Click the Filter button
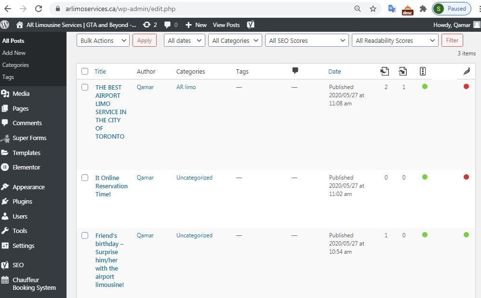Image resolution: width=481 pixels, height=298 pixels. [x=452, y=40]
